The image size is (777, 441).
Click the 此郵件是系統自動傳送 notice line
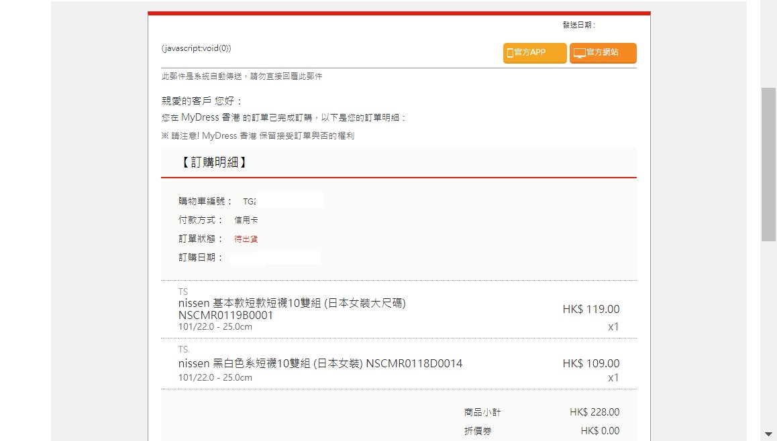[x=242, y=76]
